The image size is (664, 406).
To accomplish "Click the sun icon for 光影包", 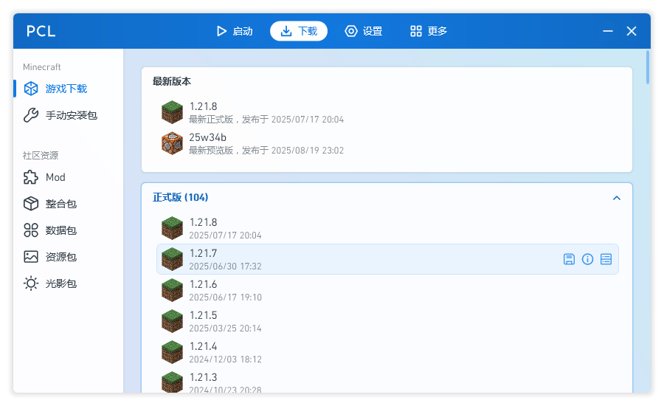I will pos(31,283).
